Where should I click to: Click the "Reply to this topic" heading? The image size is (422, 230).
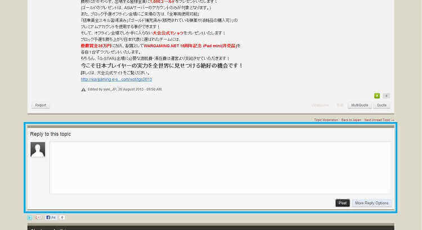pos(51,134)
